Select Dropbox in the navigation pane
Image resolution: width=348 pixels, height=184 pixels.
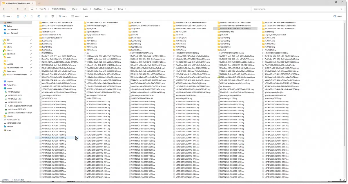coord(10,82)
